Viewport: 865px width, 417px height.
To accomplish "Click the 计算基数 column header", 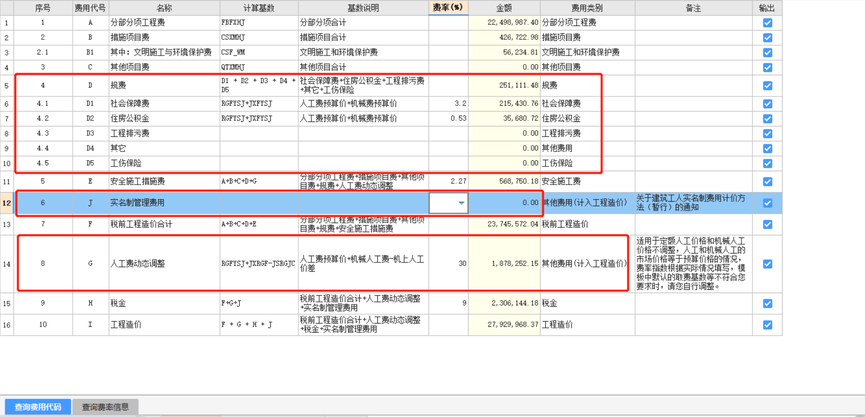I will (259, 8).
